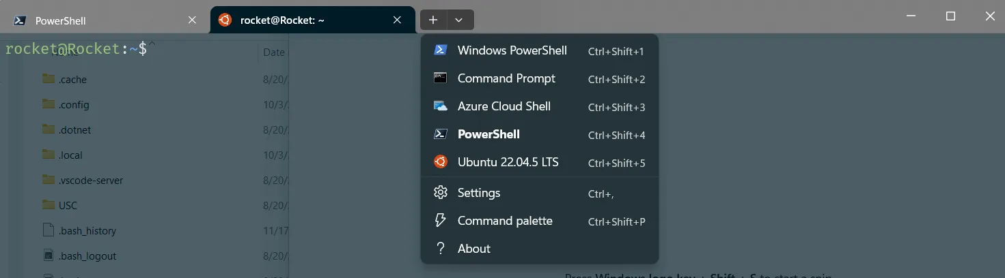This screenshot has height=278, width=1005.
Task: Collapse the new tab dropdown chevron
Action: [459, 20]
